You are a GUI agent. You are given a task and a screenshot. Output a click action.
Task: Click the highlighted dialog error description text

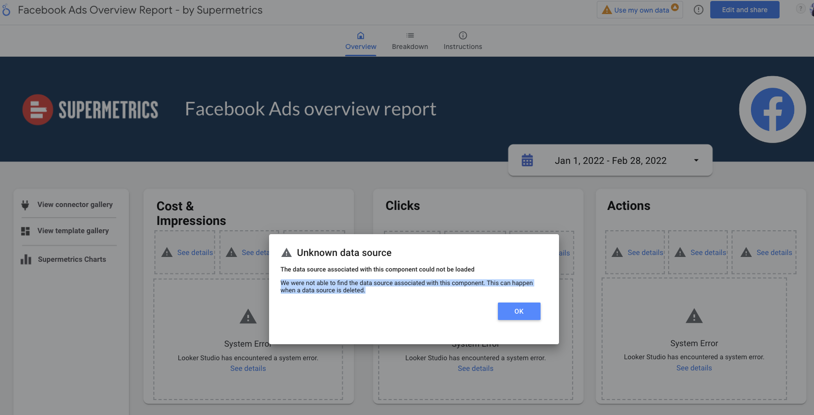pos(406,287)
